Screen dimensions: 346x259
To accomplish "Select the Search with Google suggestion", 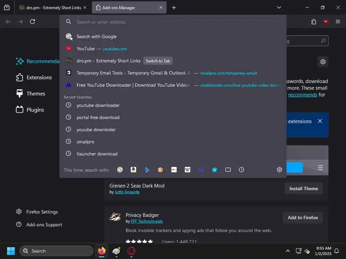I will [173, 36].
